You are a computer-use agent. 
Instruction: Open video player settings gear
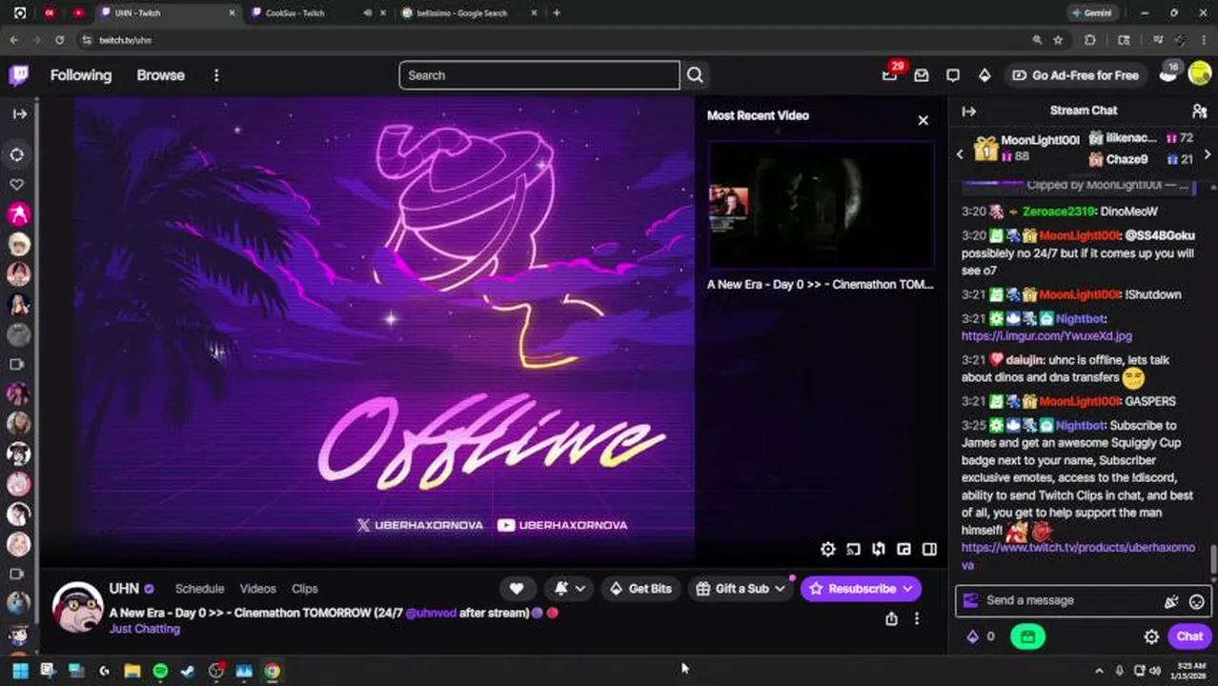point(828,549)
